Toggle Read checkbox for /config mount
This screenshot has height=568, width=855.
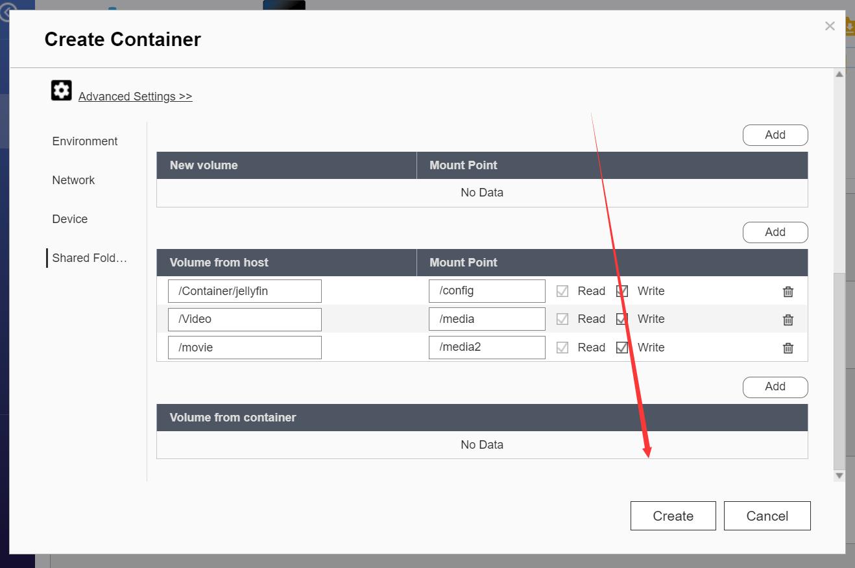tap(562, 291)
